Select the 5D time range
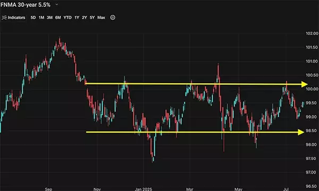This screenshot has height=191, width=319. click(33, 18)
